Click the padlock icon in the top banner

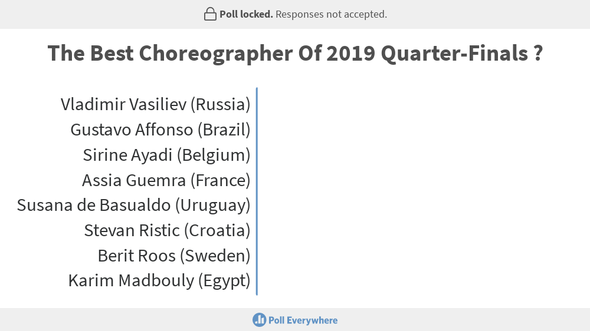[x=210, y=14]
